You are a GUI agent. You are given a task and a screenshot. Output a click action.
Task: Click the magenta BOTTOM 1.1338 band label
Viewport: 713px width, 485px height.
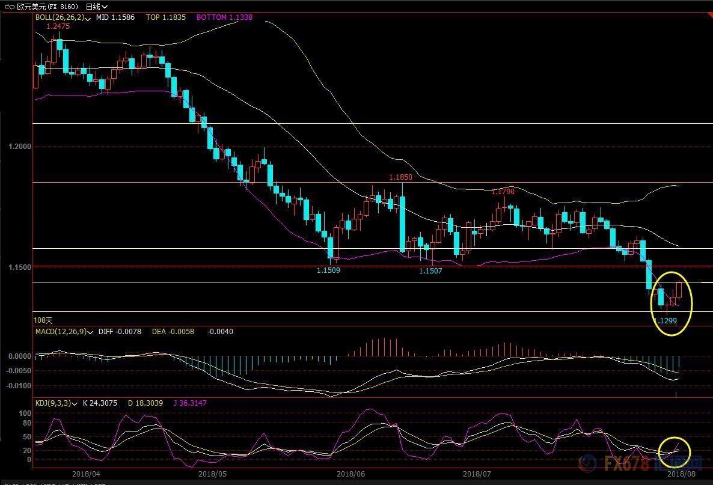tap(224, 18)
